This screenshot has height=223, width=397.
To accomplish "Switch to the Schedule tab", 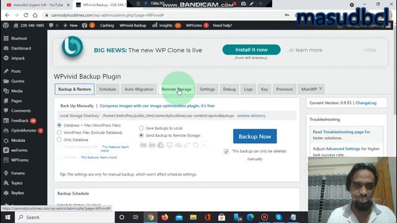I will pos(107,89).
